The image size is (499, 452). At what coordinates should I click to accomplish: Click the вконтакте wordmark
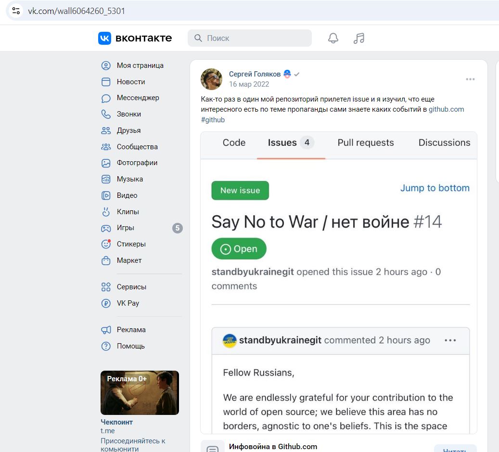pyautogui.click(x=143, y=38)
